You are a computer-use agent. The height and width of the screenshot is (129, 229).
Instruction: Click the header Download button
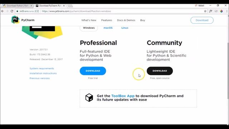point(202,20)
